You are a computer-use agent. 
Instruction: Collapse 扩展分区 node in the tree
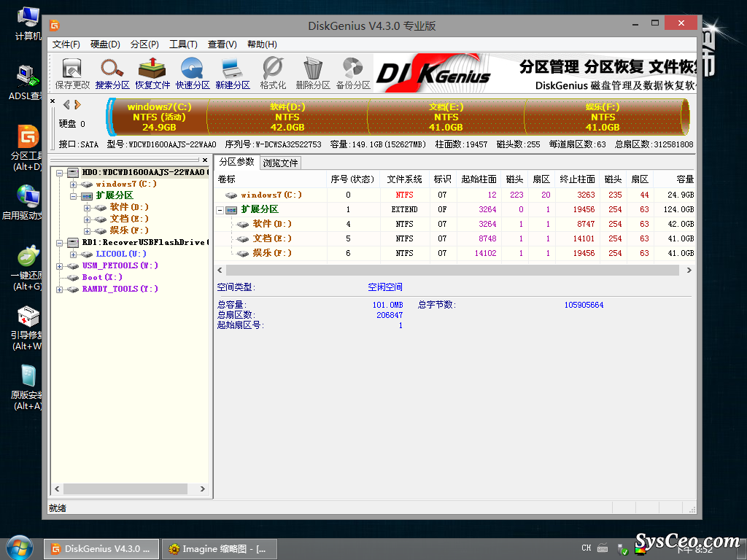(x=73, y=195)
